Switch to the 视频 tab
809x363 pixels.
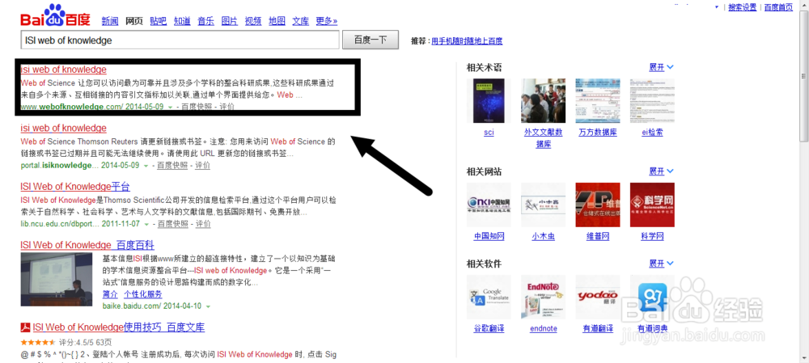(x=253, y=21)
